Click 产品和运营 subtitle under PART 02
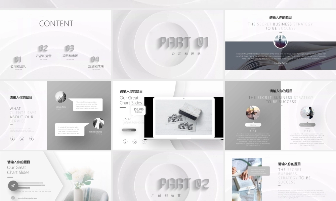Viewport: 336px width, 201px height. (x=166, y=195)
